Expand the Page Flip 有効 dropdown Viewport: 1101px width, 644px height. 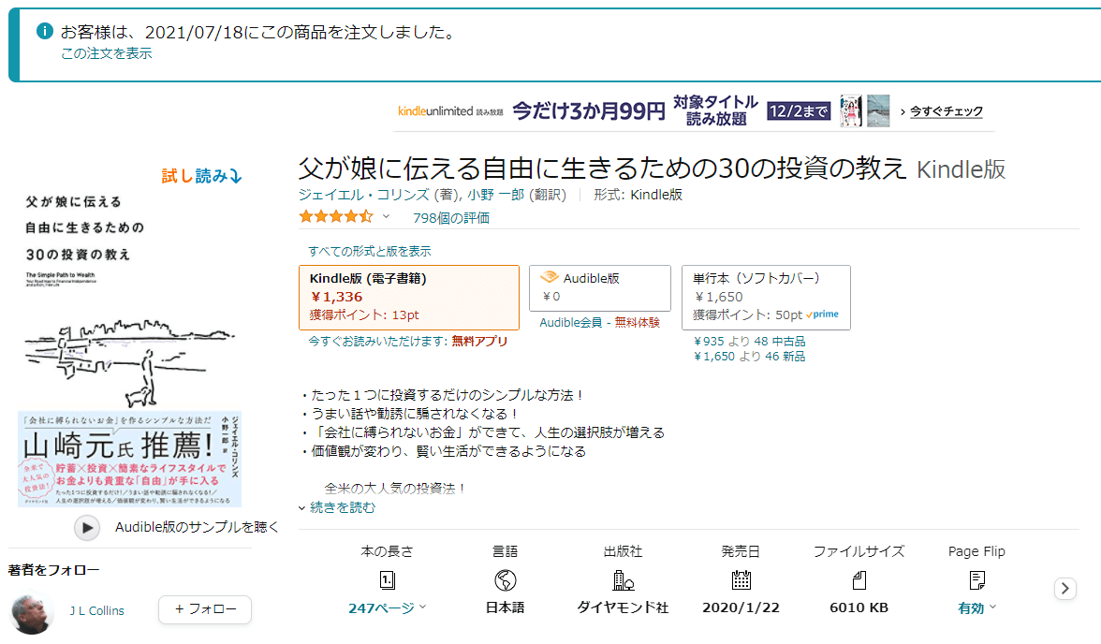976,608
